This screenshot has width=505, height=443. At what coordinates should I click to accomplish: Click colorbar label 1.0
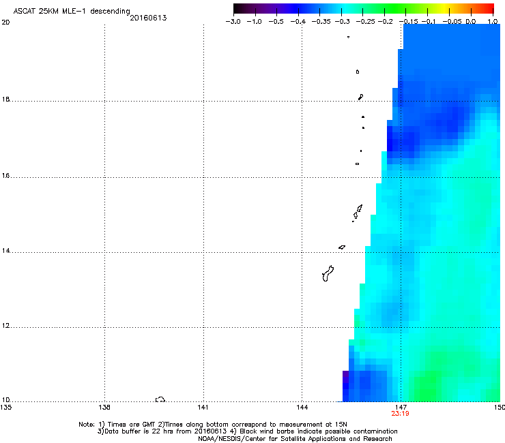coord(493,22)
